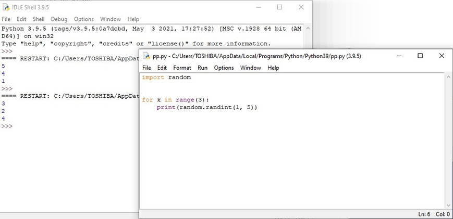Open File menu in pp.py editor
453x219 pixels.
pos(146,68)
